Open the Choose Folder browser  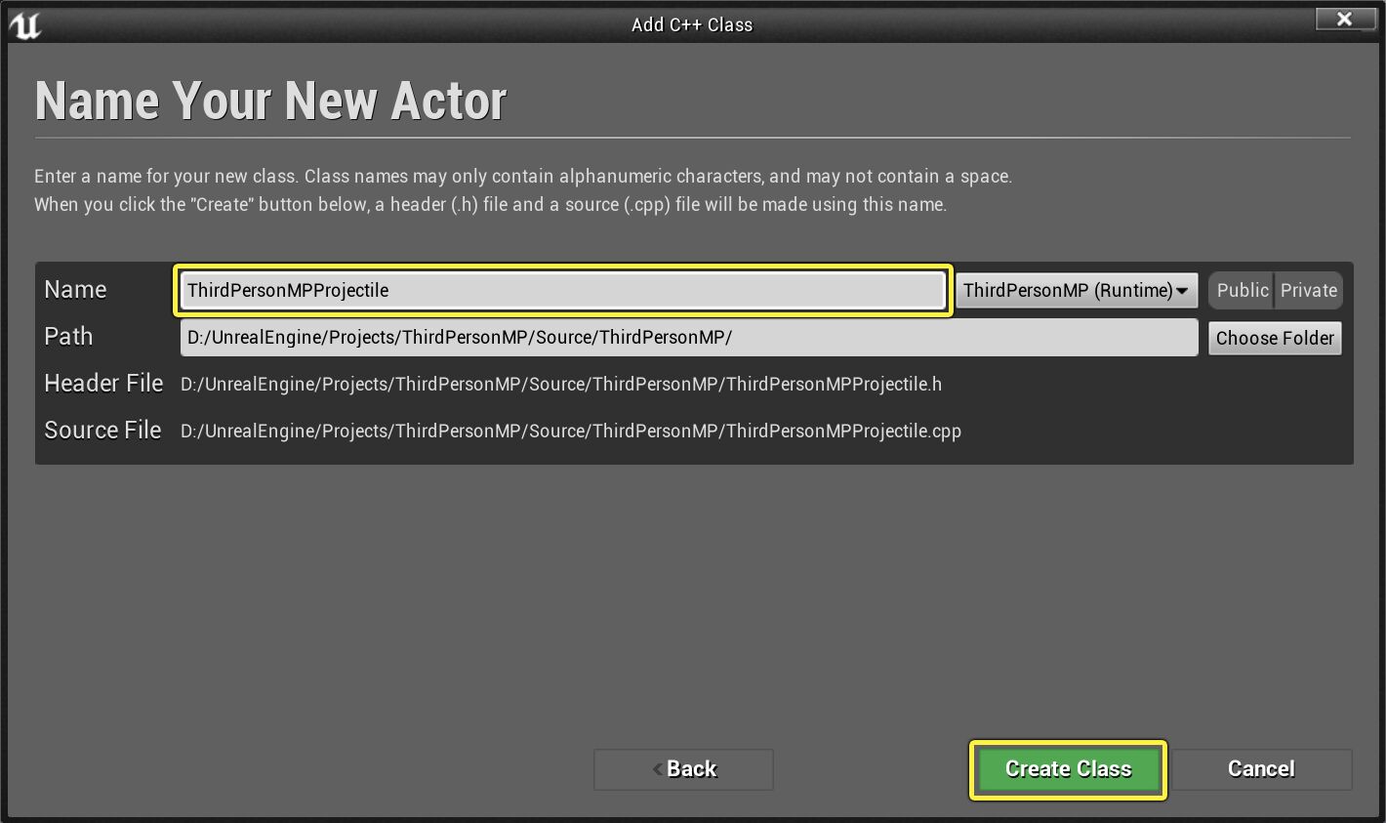1275,338
